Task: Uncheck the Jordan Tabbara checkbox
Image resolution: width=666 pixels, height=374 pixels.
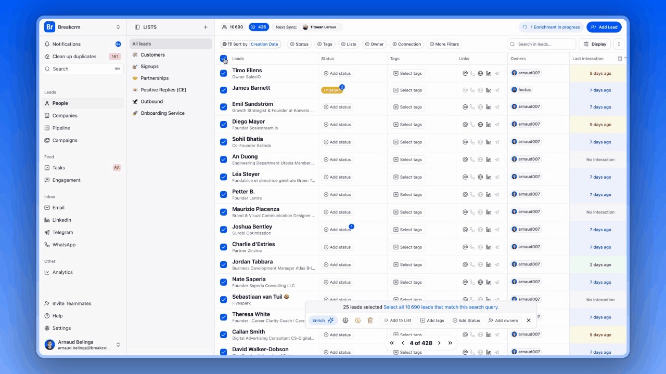Action: click(x=224, y=264)
